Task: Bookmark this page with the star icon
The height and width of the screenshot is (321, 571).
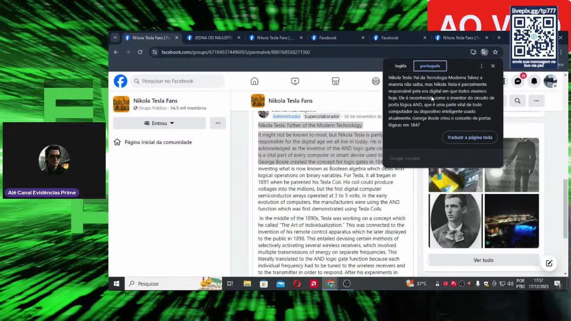Action: [x=495, y=52]
